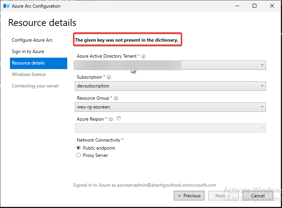
Task: Click info icon beside Azure Active Directory Tenant
Action: click(143, 56)
